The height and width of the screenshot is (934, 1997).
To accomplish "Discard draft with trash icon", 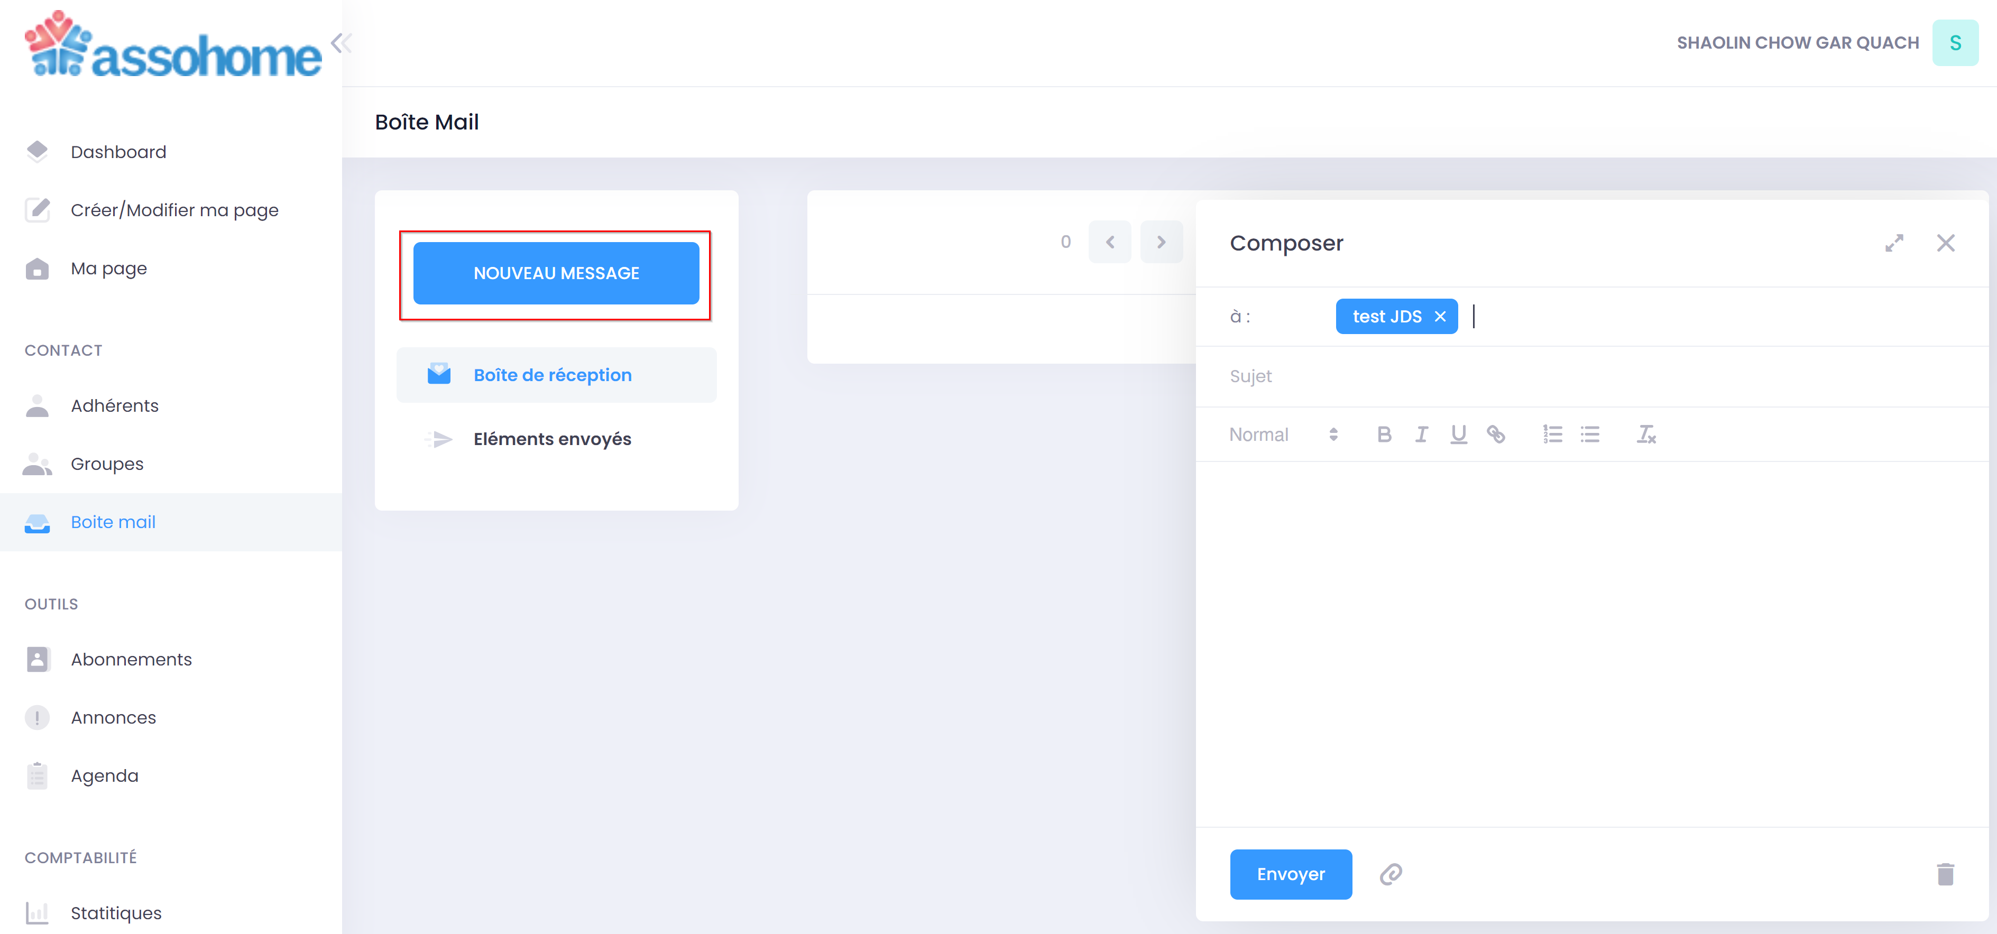I will click(x=1945, y=874).
